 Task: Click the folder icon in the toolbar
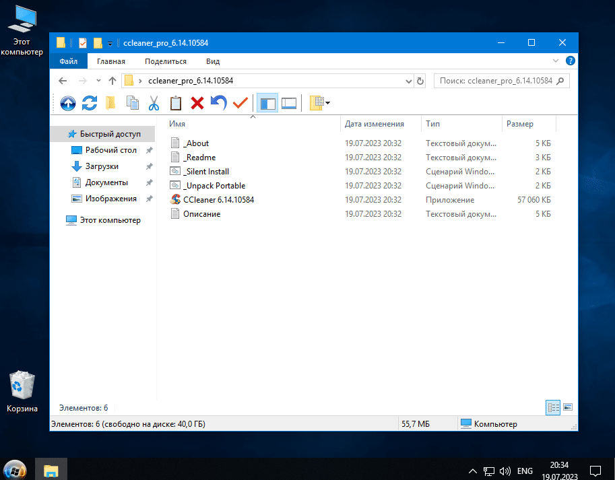pyautogui.click(x=110, y=103)
